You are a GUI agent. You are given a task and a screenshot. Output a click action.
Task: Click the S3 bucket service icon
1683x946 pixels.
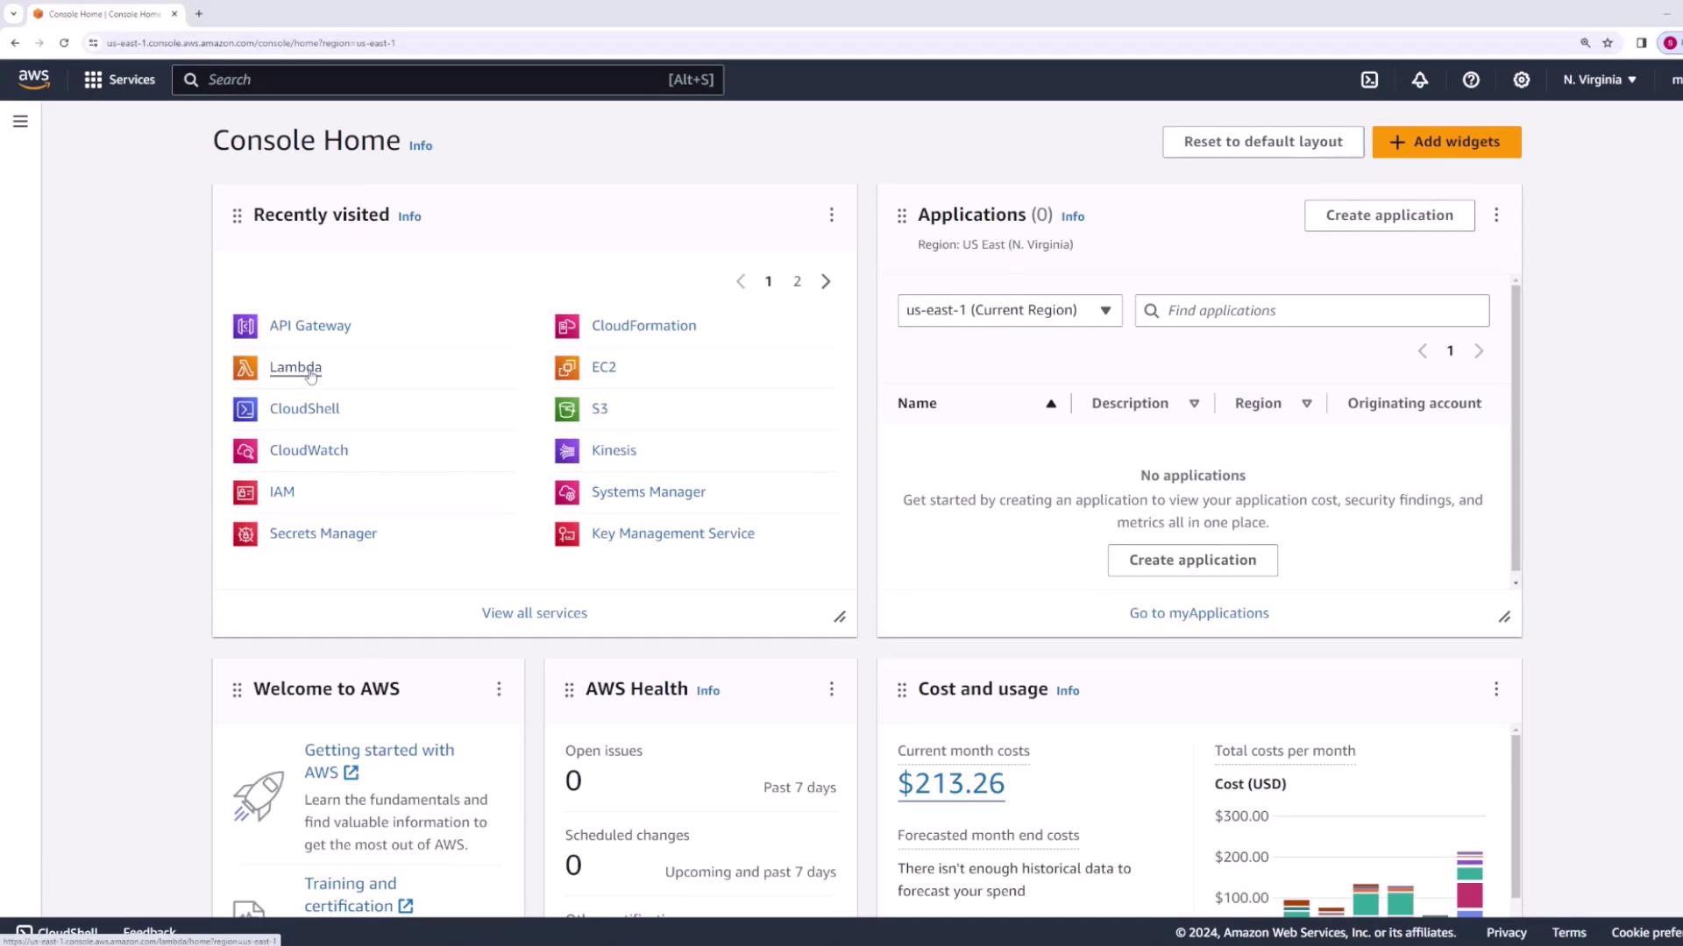pyautogui.click(x=567, y=409)
